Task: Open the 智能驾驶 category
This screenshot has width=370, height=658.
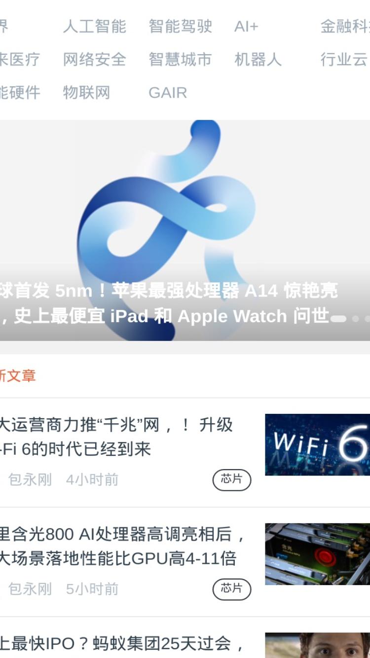Action: point(180,27)
